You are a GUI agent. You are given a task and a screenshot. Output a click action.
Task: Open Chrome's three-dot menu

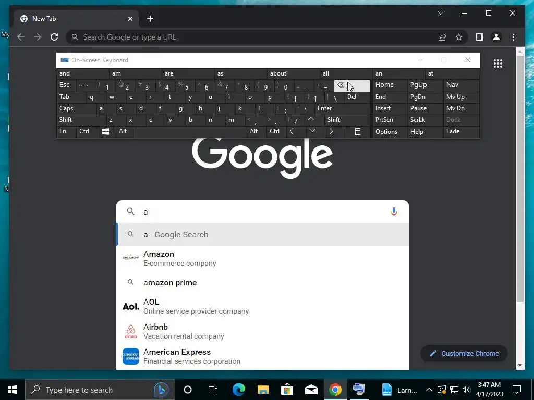click(513, 37)
